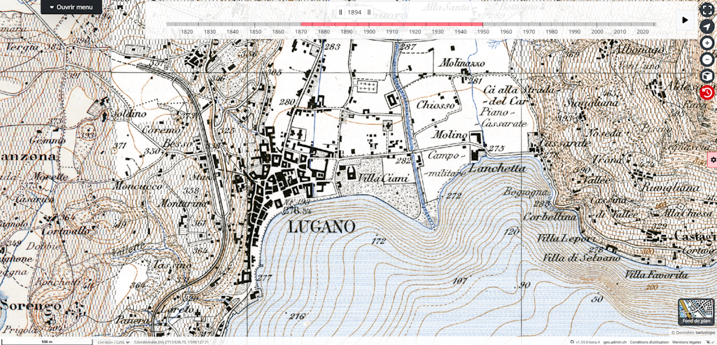Image resolution: width=717 pixels, height=345 pixels.
Task: Click the 1894 year slider handle
Action: (354, 12)
